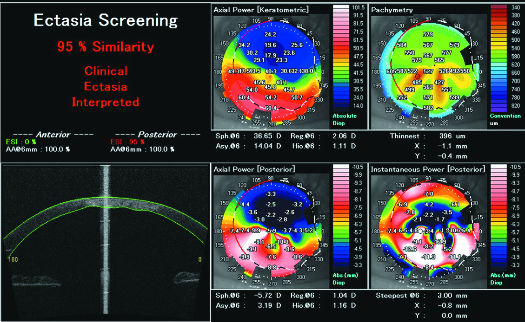Click the Clinical Ectasia Interpreted message
525x322 pixels.
coord(106,86)
